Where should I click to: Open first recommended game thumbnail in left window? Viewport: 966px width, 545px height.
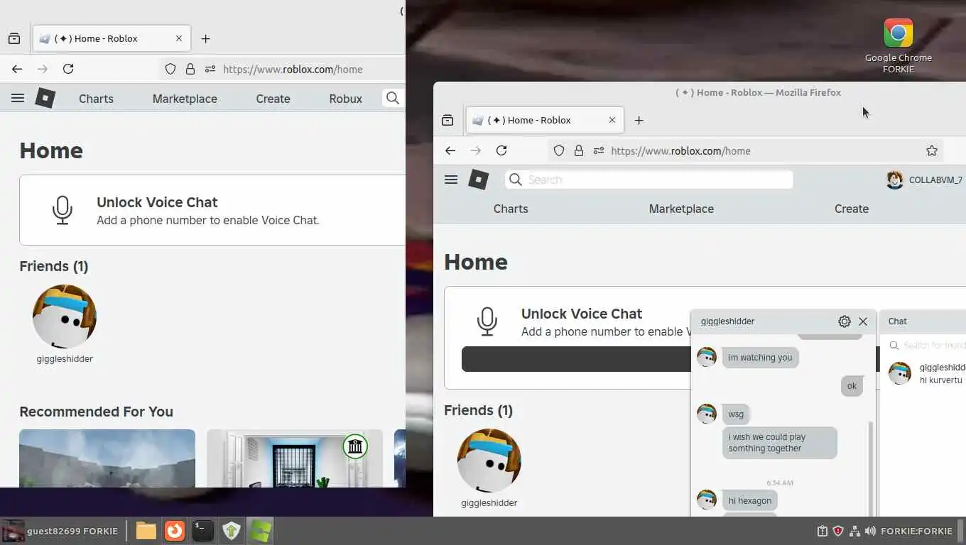107,458
